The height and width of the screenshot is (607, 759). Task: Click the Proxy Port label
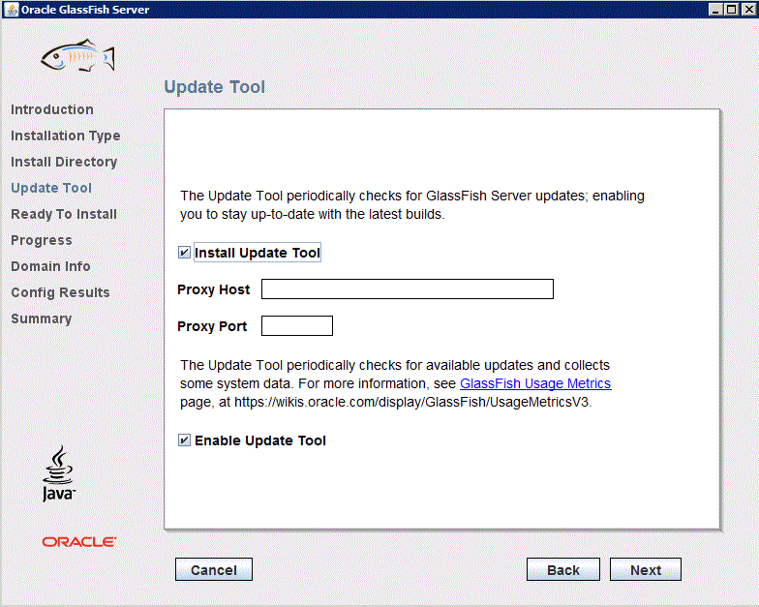point(212,326)
